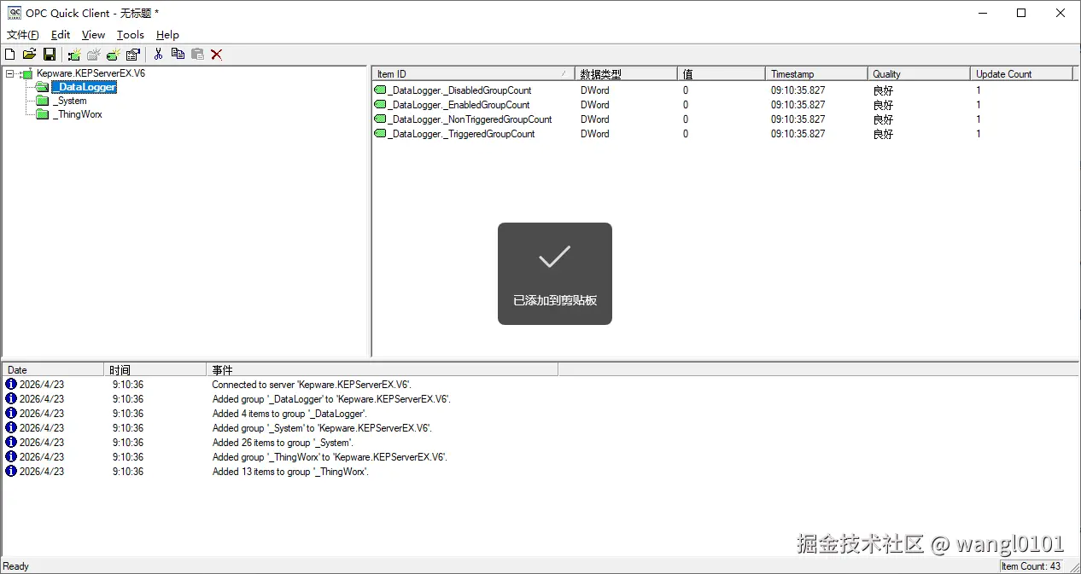Select the _ThingWorx group in tree
Image resolution: width=1081 pixels, height=574 pixels.
tap(78, 114)
